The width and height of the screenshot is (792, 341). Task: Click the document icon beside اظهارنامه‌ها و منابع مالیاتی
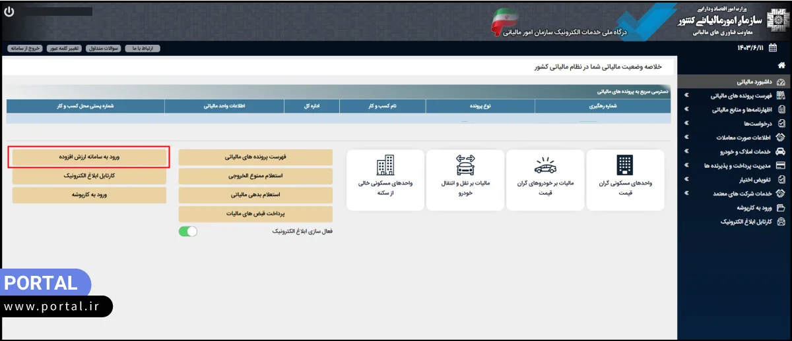pos(781,110)
